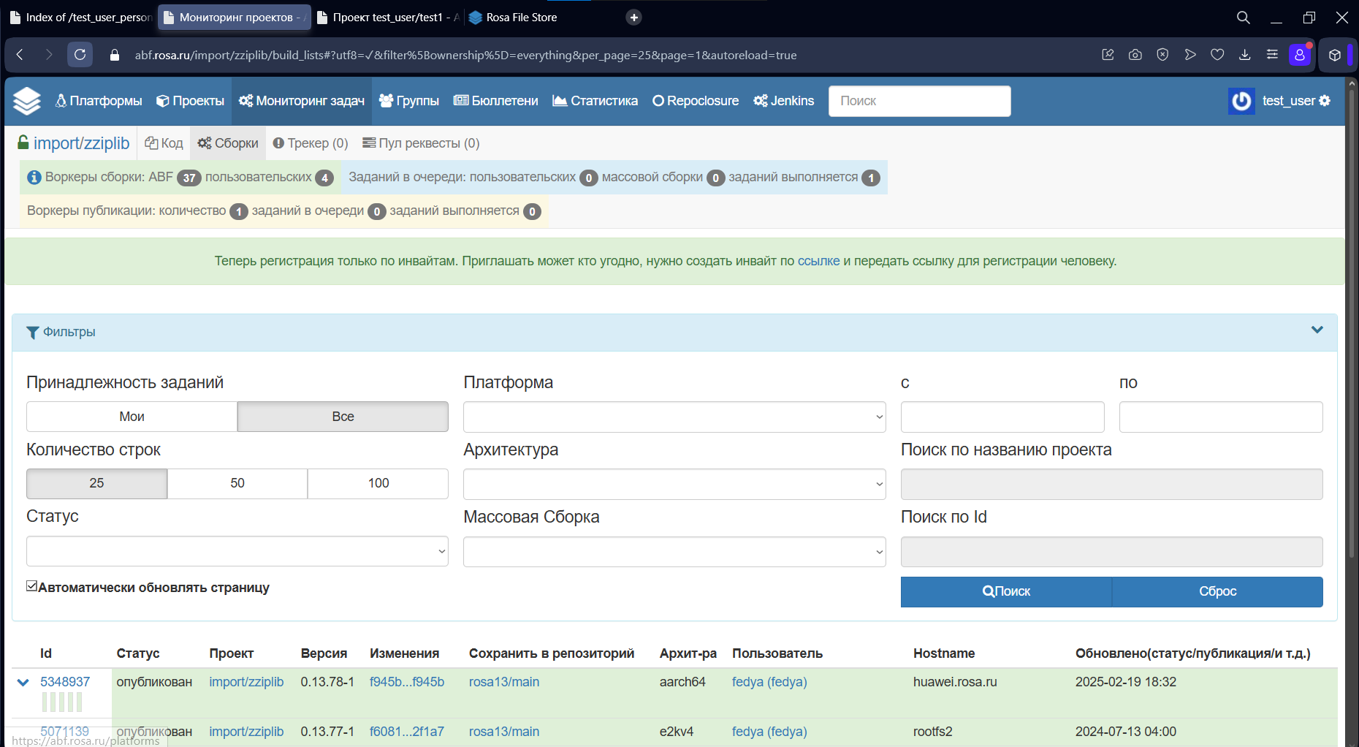The width and height of the screenshot is (1359, 747).
Task: Click the ABF layers logo icon
Action: (27, 101)
